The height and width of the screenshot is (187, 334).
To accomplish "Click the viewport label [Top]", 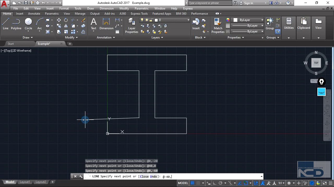I will point(8,51).
